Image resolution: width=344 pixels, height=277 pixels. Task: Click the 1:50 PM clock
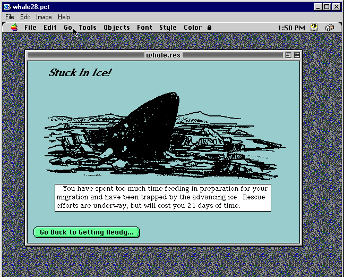(291, 28)
